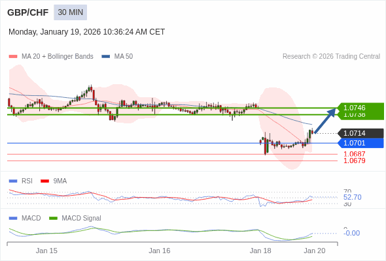Click the MACD Signal legend swatch
This screenshot has height=261, width=386.
[53, 219]
